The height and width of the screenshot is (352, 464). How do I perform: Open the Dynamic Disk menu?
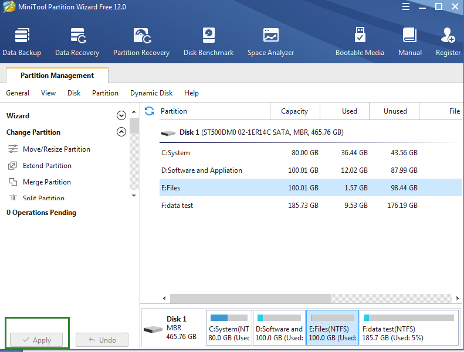[151, 93]
